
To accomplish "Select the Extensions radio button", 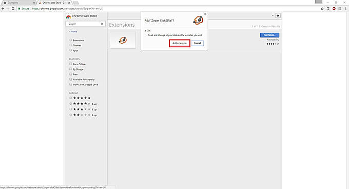I will [x=70, y=40].
